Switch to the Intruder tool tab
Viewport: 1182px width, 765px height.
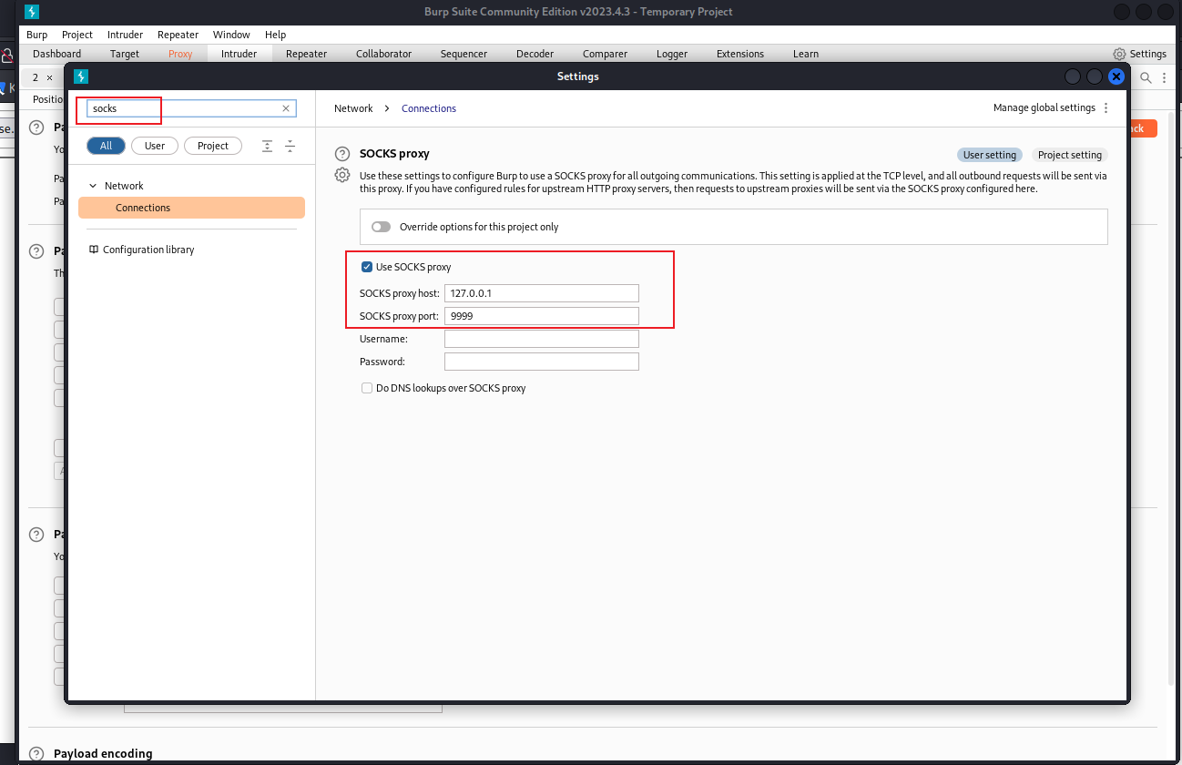[x=239, y=54]
